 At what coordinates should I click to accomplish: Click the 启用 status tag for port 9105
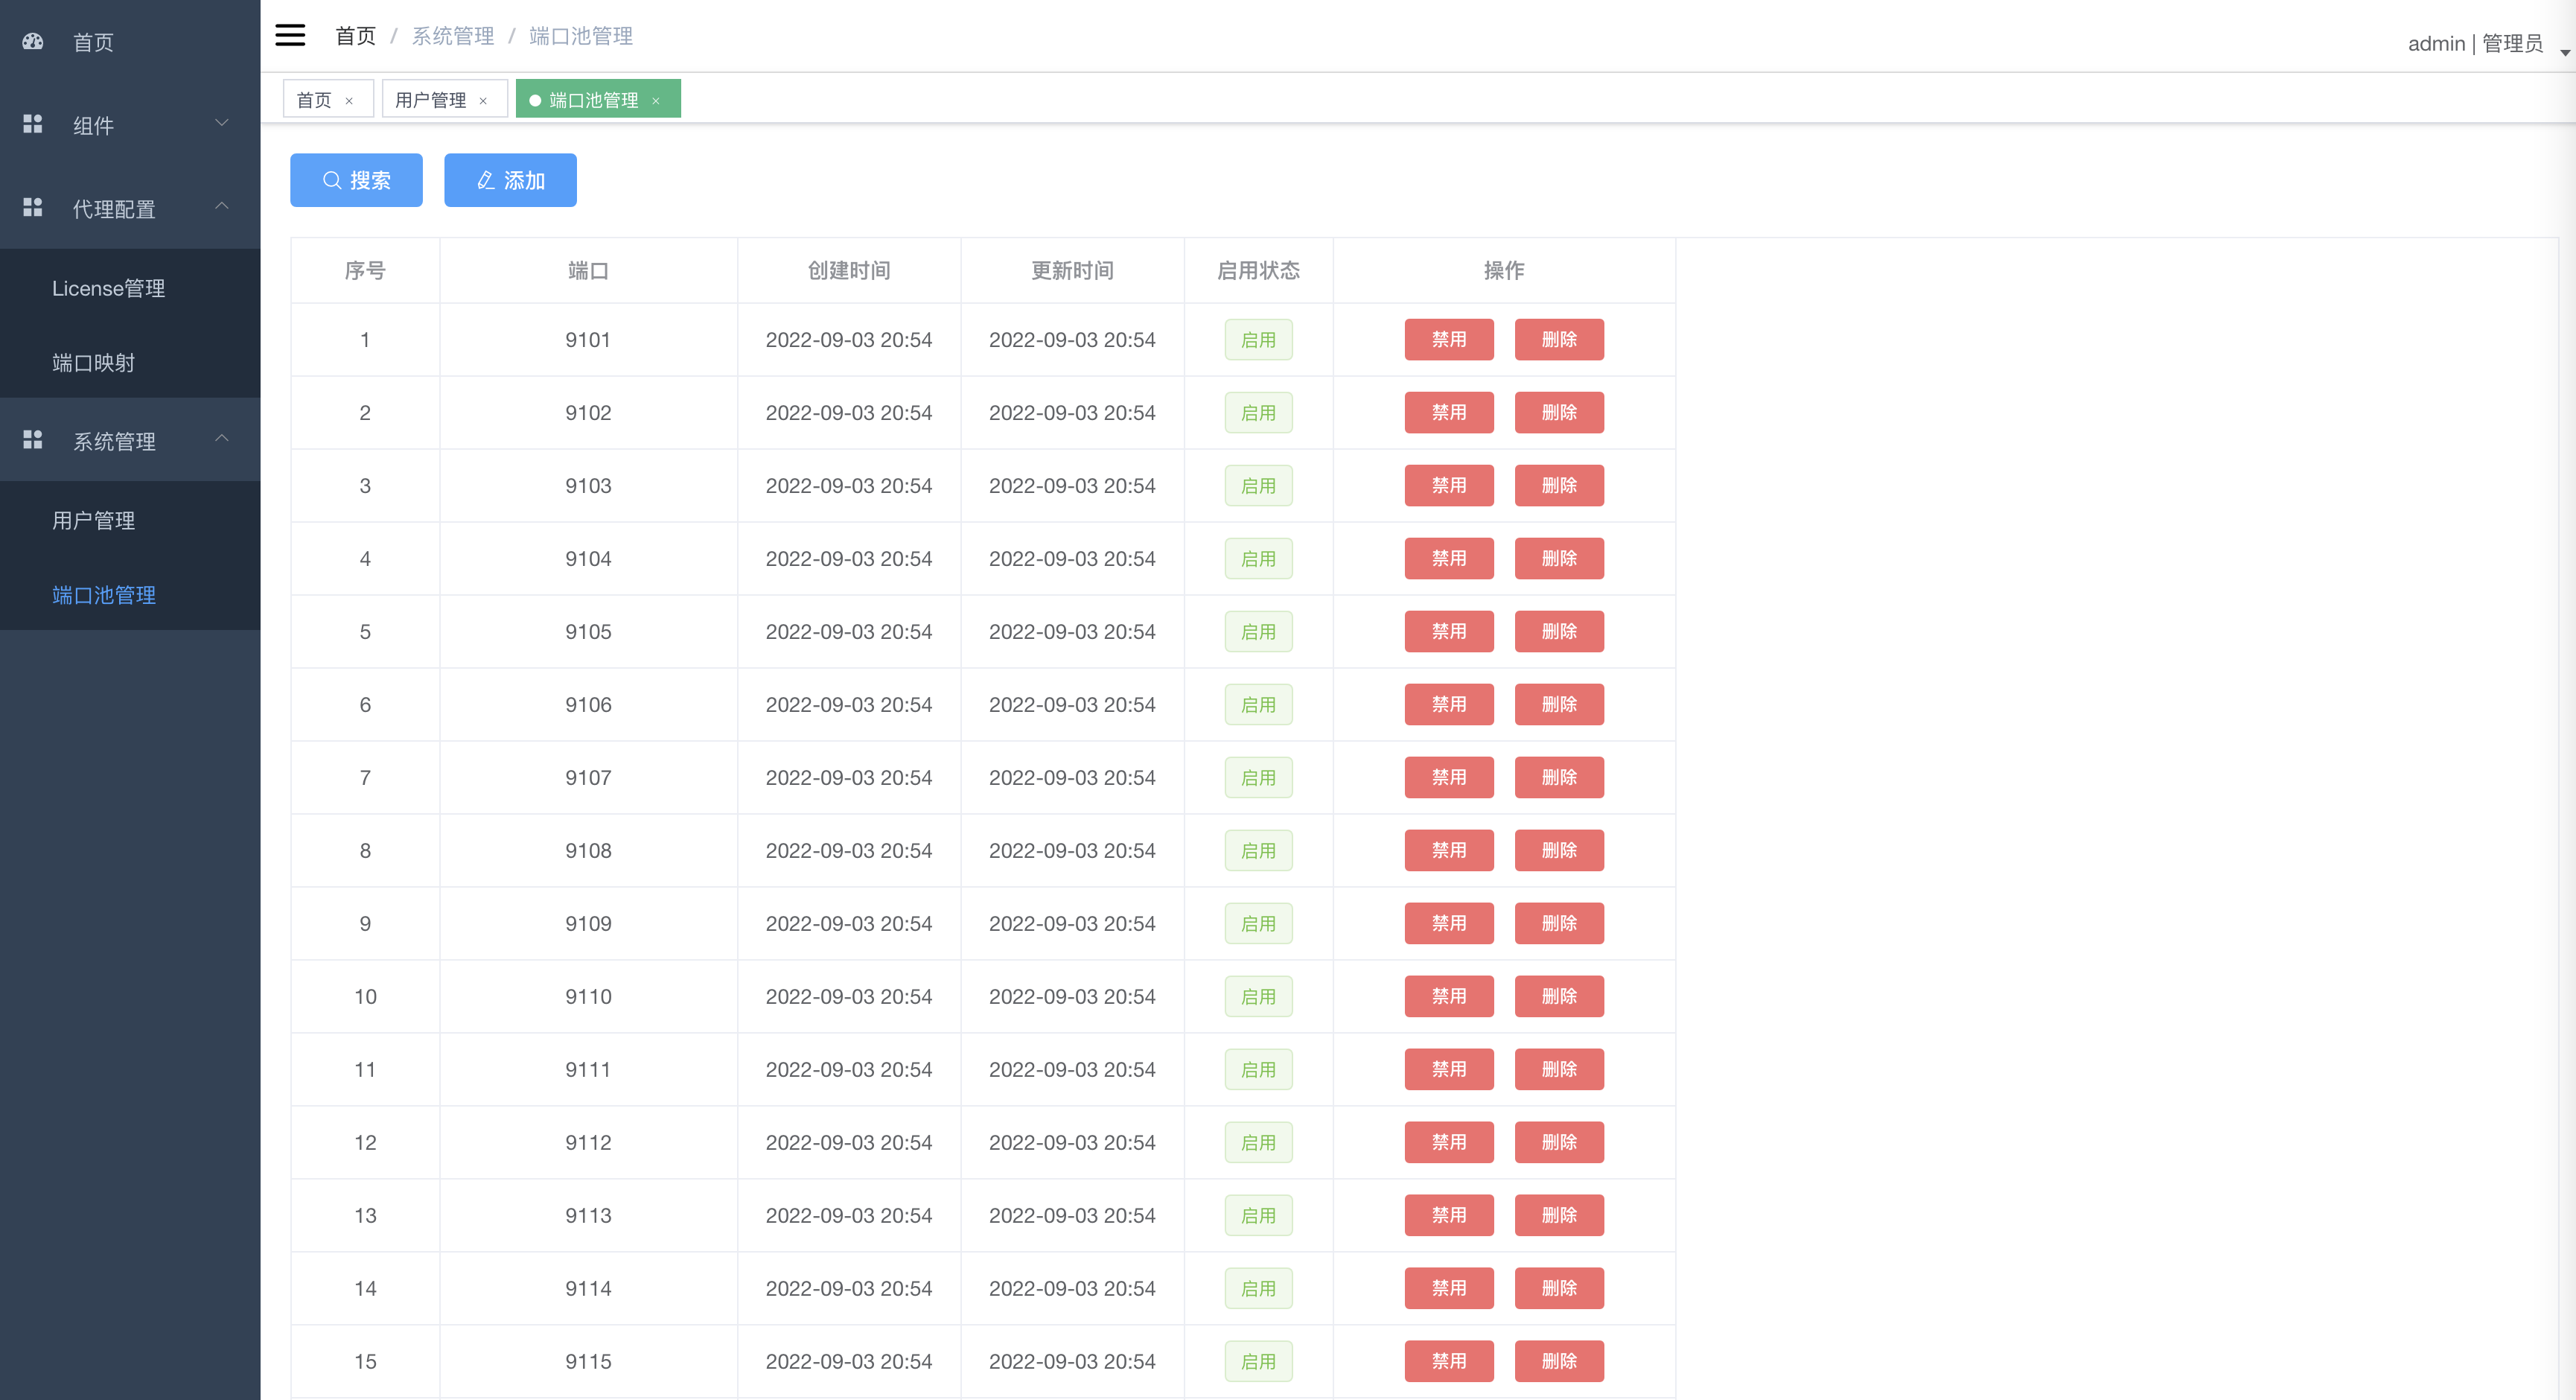click(x=1258, y=631)
